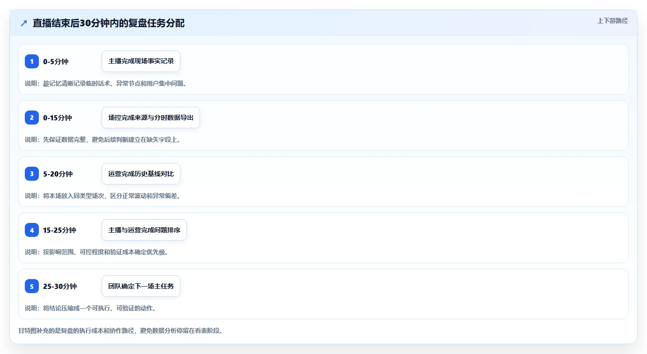
Task: Click the note starting 将本场放入同类型场次
Action: pos(103,196)
